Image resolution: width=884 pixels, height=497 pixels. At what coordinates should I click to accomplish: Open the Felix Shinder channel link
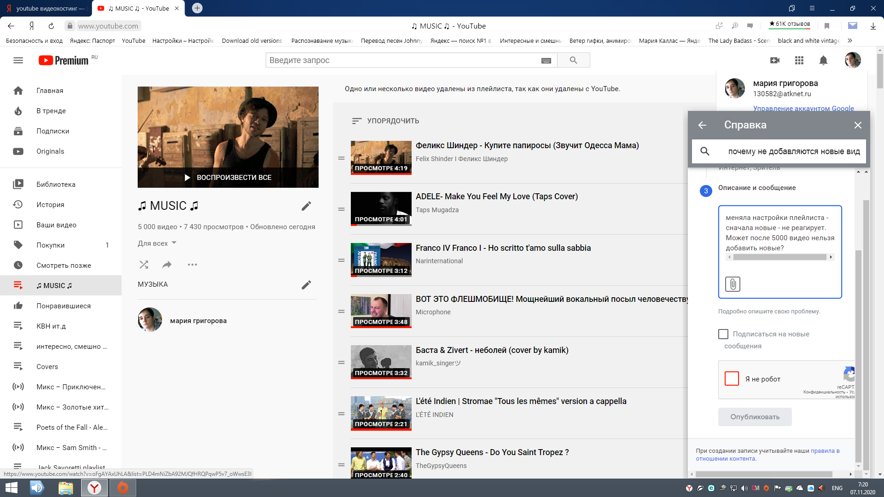(461, 159)
